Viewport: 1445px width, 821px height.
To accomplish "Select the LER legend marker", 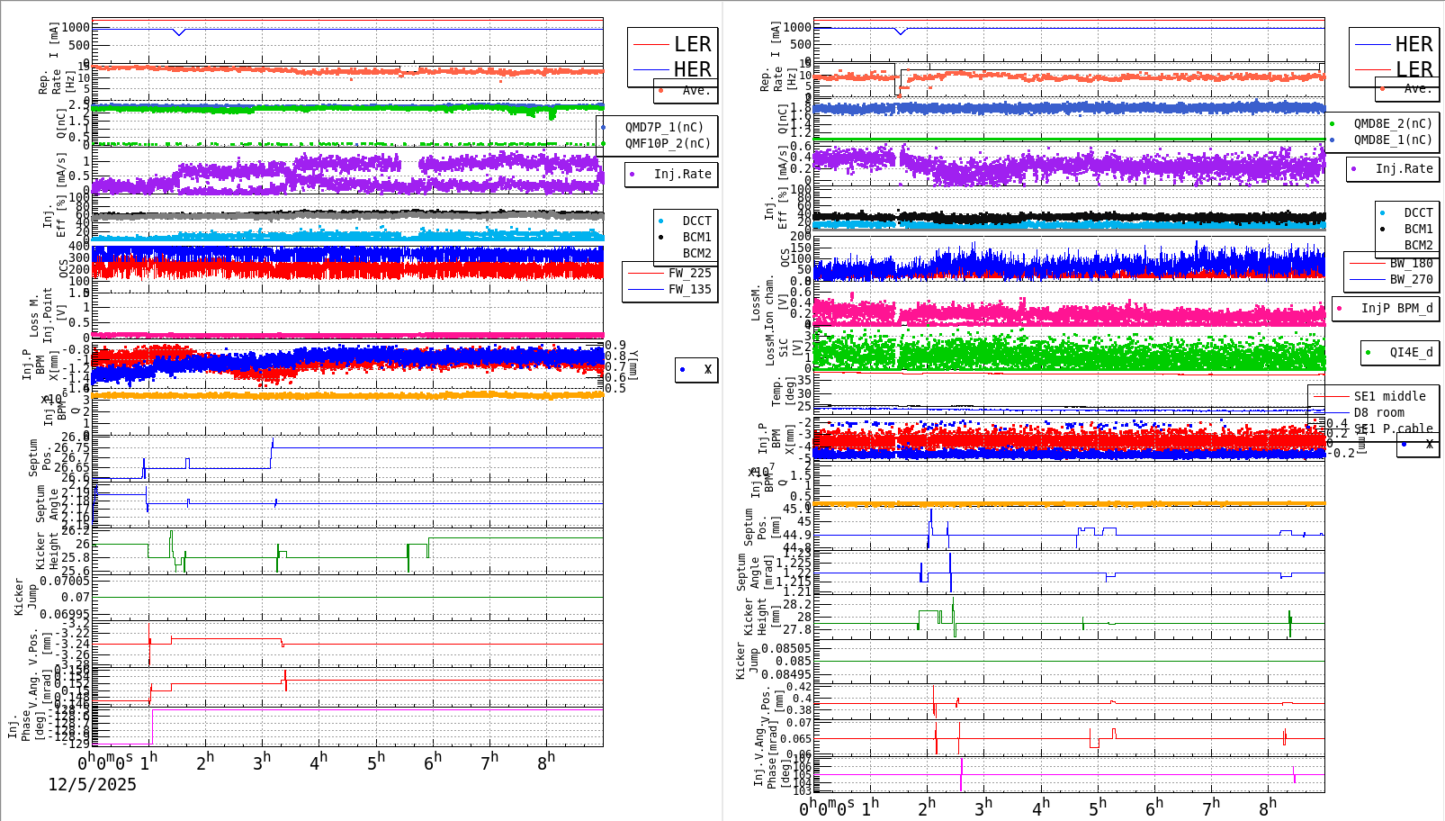I will point(652,43).
